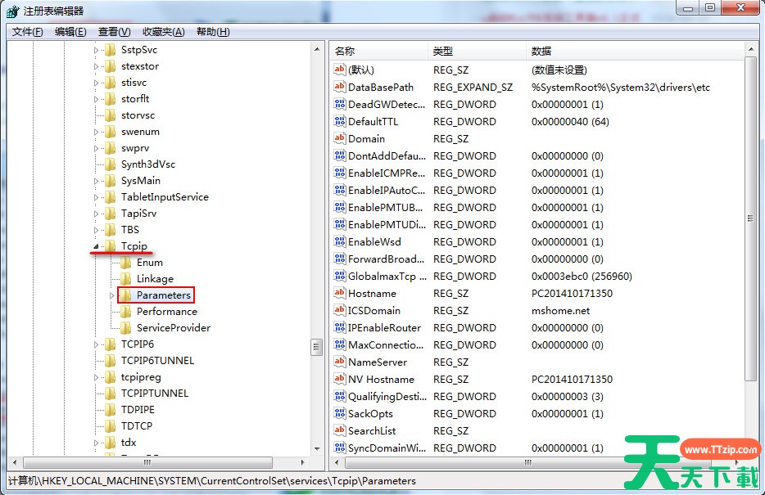Click the DefaultTTL DWORD value icon
The height and width of the screenshot is (495, 765).
click(340, 122)
